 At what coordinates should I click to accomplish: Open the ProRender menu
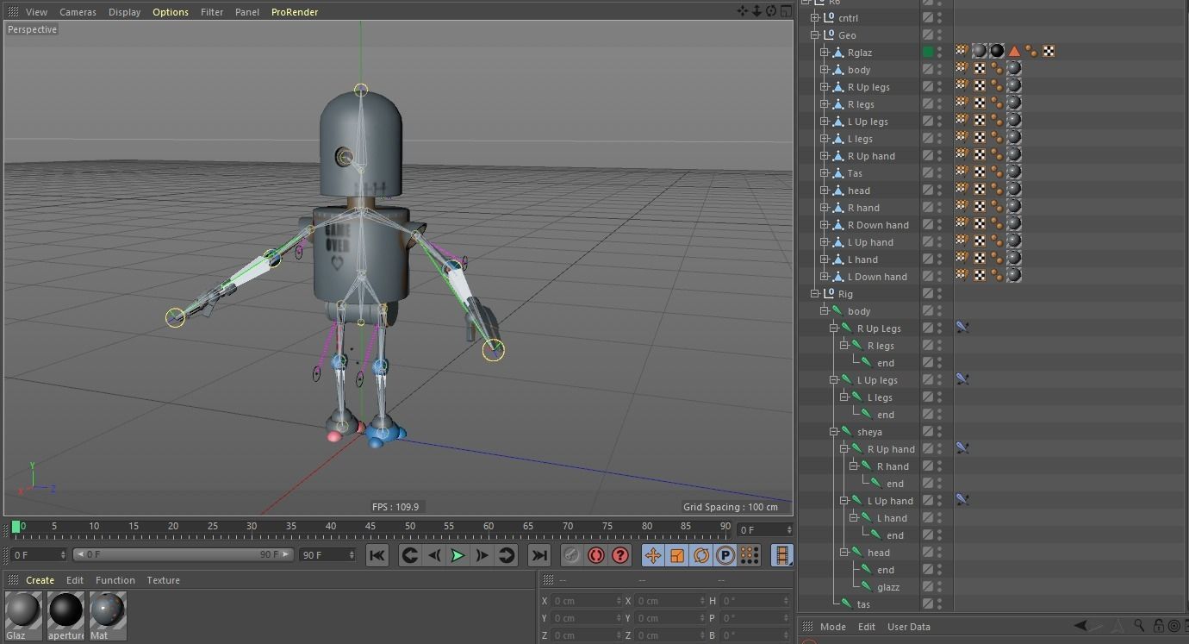click(x=295, y=12)
